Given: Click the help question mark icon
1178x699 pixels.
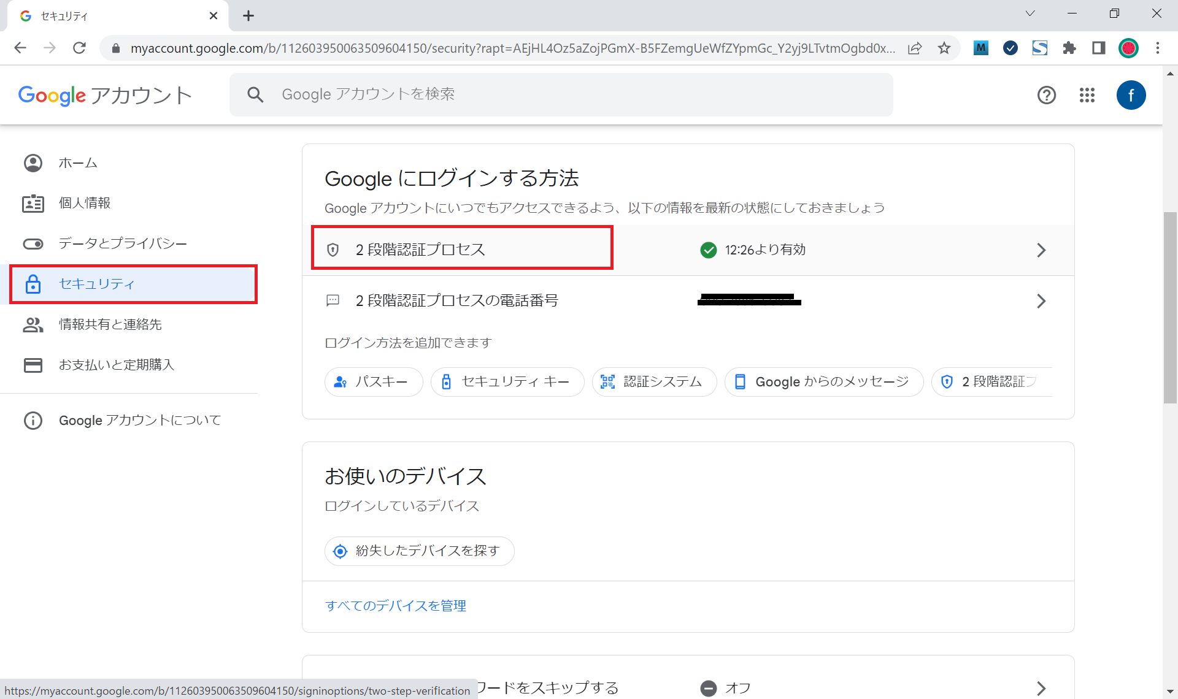Looking at the screenshot, I should pyautogui.click(x=1046, y=95).
